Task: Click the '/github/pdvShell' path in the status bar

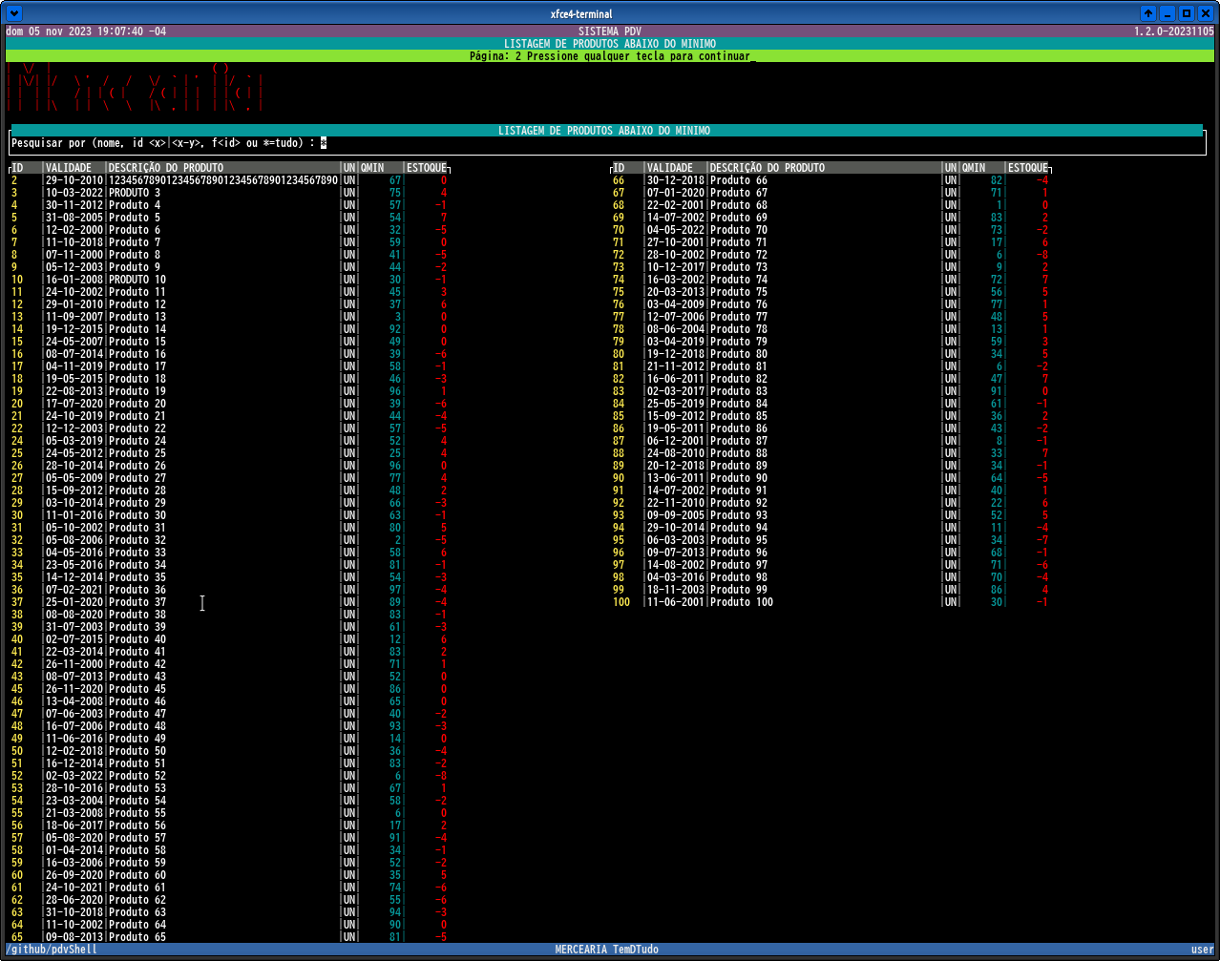Action: point(52,950)
